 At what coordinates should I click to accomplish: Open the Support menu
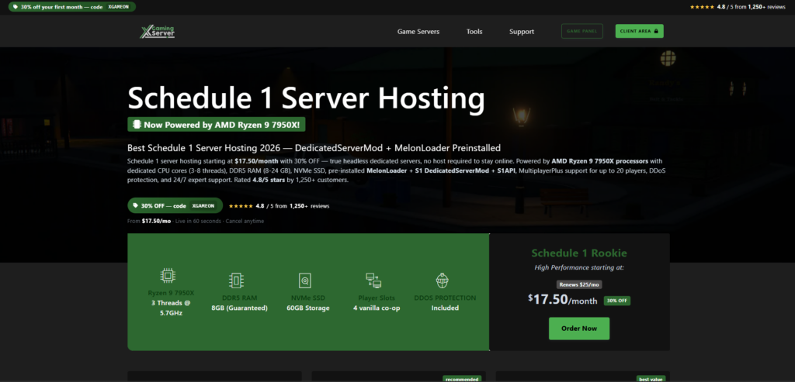(x=522, y=31)
